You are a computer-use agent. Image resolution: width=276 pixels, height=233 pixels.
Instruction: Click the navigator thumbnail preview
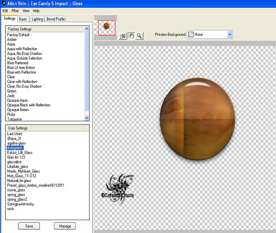pyautogui.click(x=106, y=27)
